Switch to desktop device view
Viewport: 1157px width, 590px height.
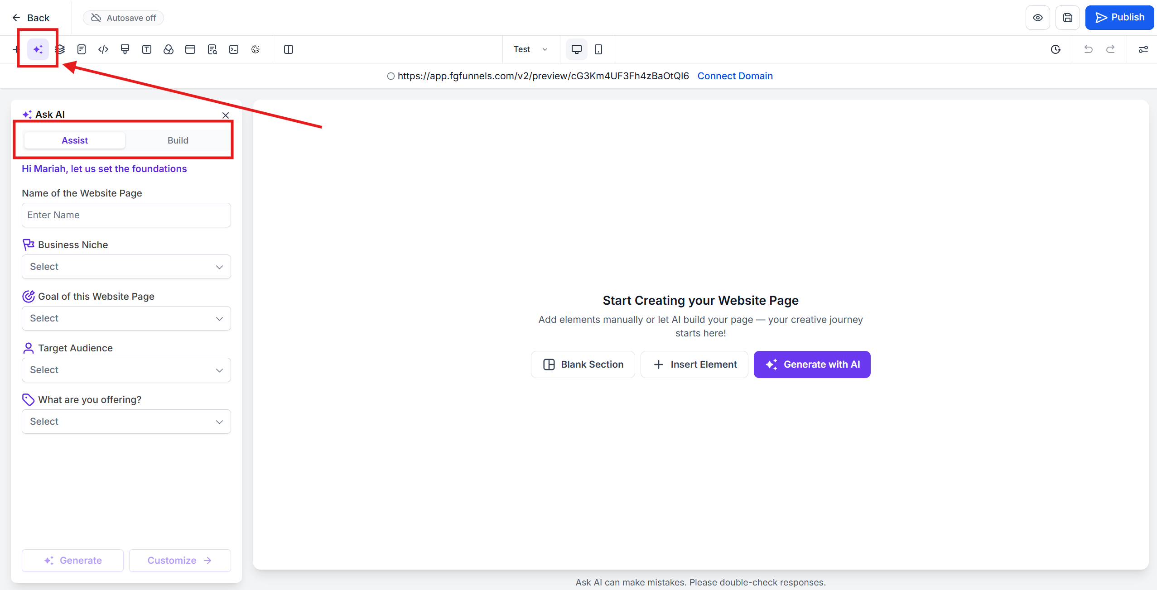(577, 49)
